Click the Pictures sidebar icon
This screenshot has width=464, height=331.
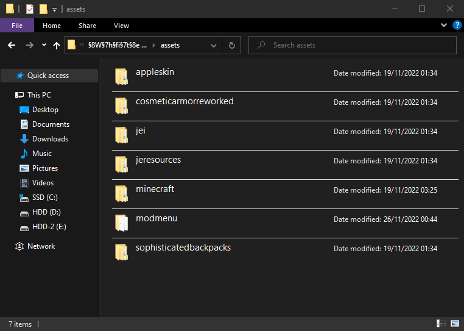click(x=24, y=168)
